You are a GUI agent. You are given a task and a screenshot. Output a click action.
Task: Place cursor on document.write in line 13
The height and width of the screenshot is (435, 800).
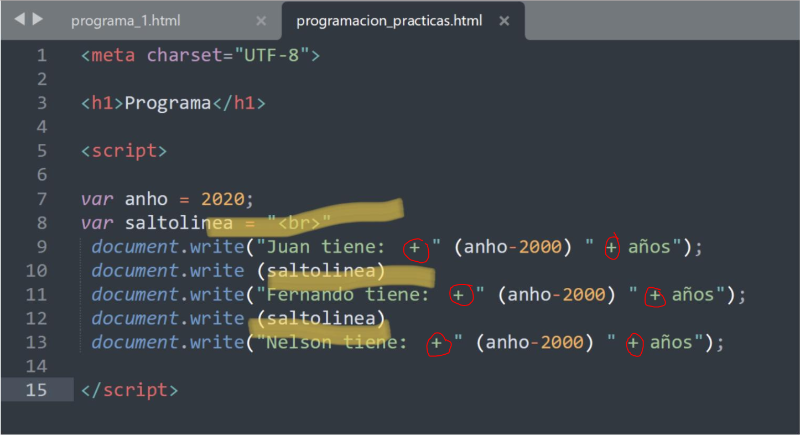[x=168, y=342]
